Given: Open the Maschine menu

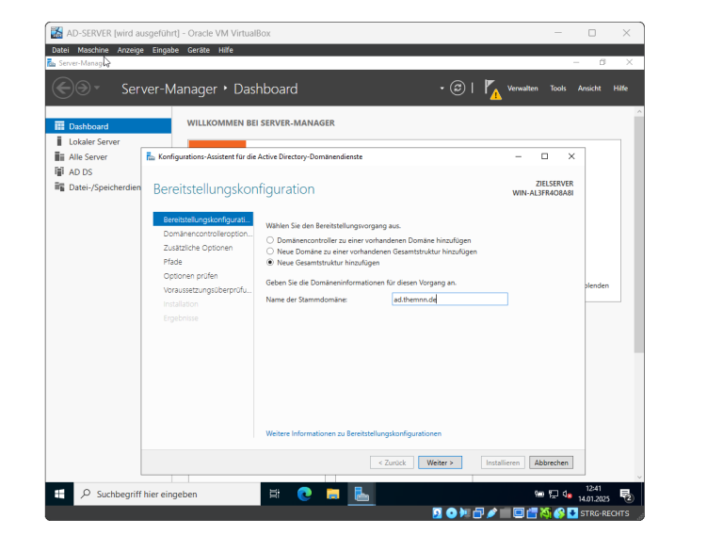Looking at the screenshot, I should (x=93, y=50).
